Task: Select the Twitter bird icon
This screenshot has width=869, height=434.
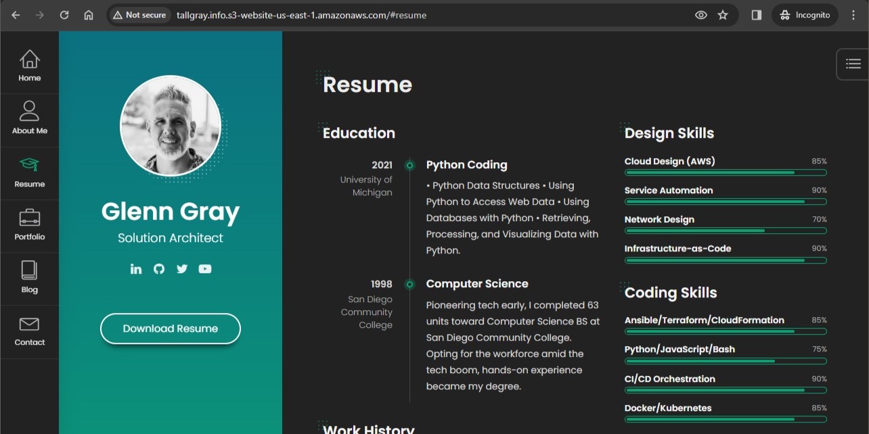Action: pyautogui.click(x=182, y=268)
